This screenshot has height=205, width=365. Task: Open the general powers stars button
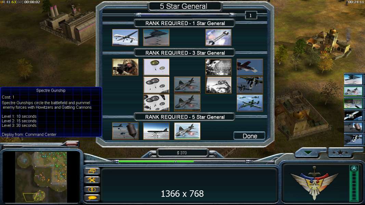pos(340,152)
